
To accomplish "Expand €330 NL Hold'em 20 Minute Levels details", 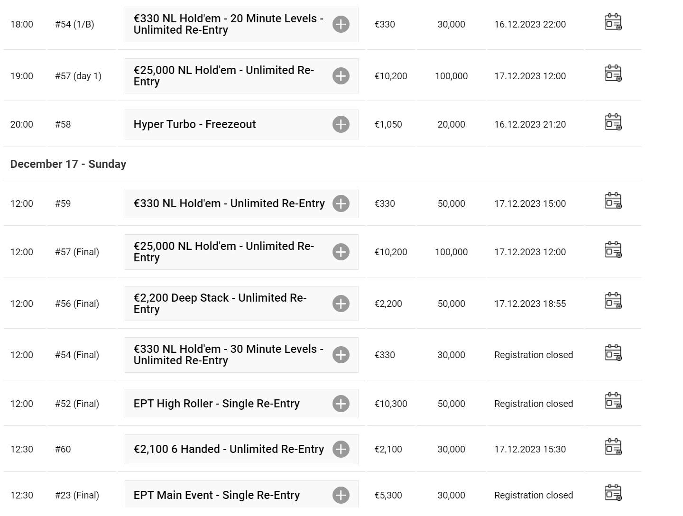I will 341,24.
